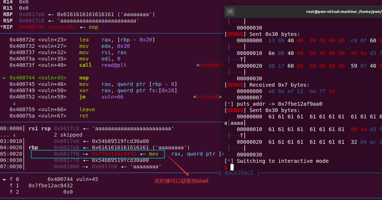
Task: Click the mov rax, qword ptr [rbp - 8] line
Action: [x=93, y=84]
